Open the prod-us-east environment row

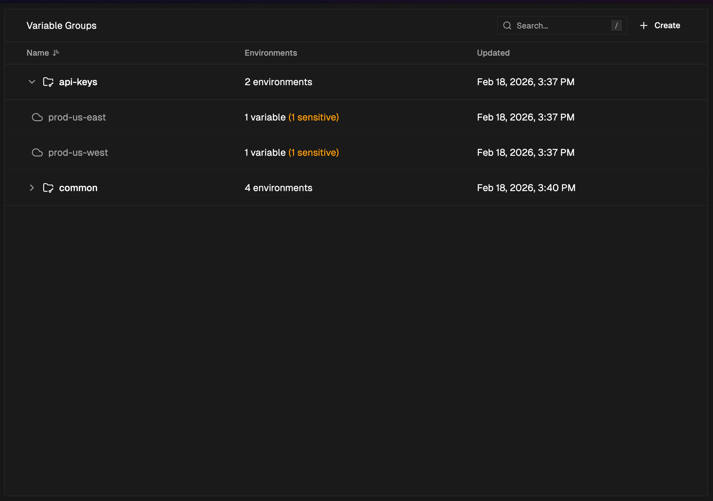pyautogui.click(x=77, y=117)
